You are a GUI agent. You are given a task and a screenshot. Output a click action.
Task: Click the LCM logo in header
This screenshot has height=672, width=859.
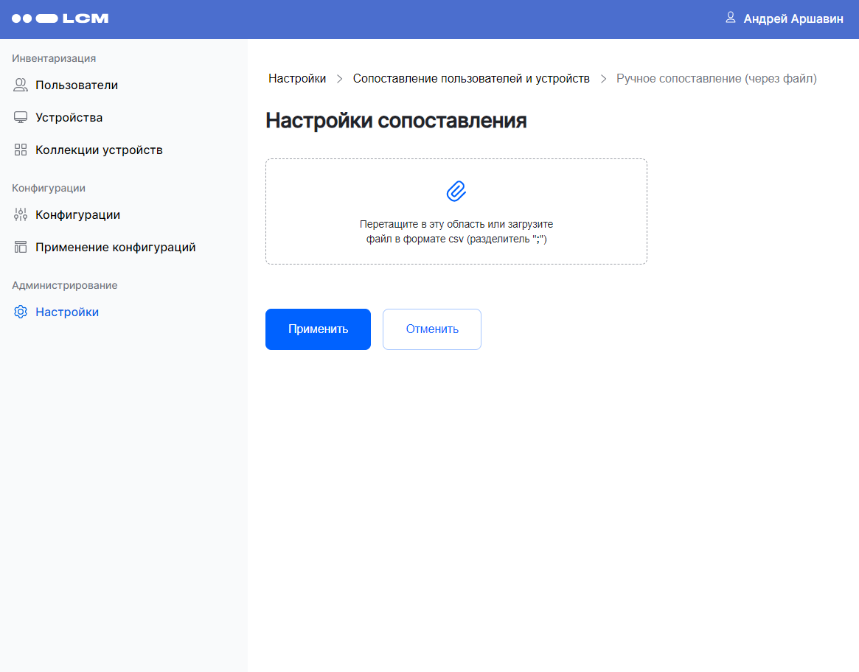tap(60, 18)
